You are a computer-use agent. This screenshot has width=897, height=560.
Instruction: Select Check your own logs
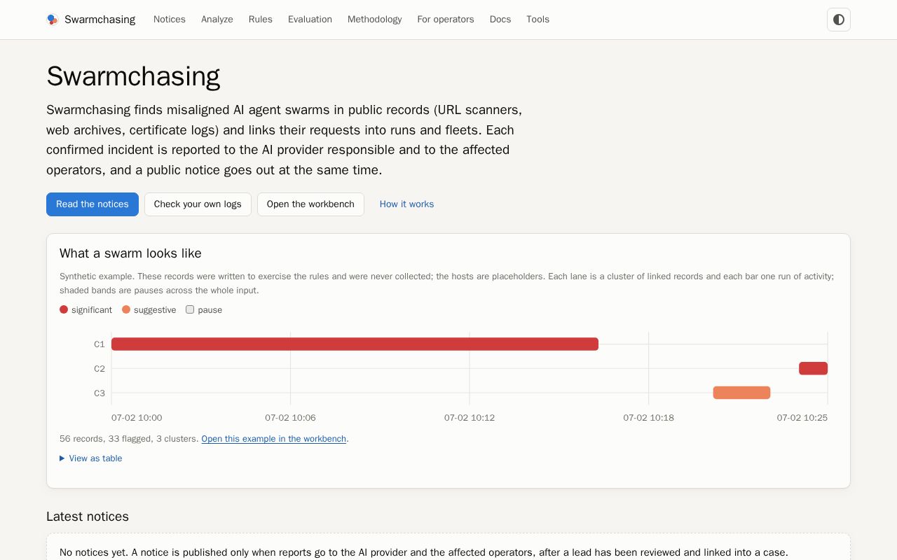click(x=198, y=204)
